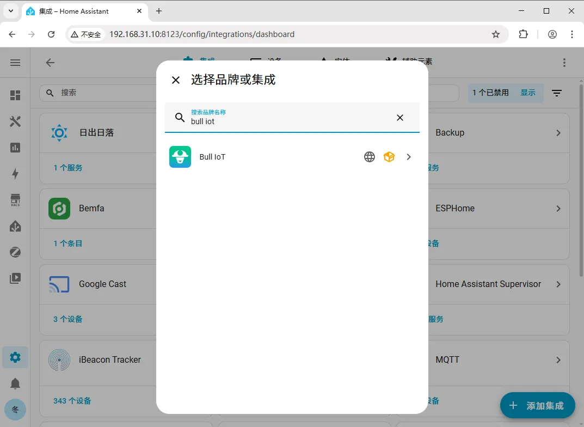Open the Media sidebar icon
This screenshot has width=584, height=427.
tap(15, 278)
